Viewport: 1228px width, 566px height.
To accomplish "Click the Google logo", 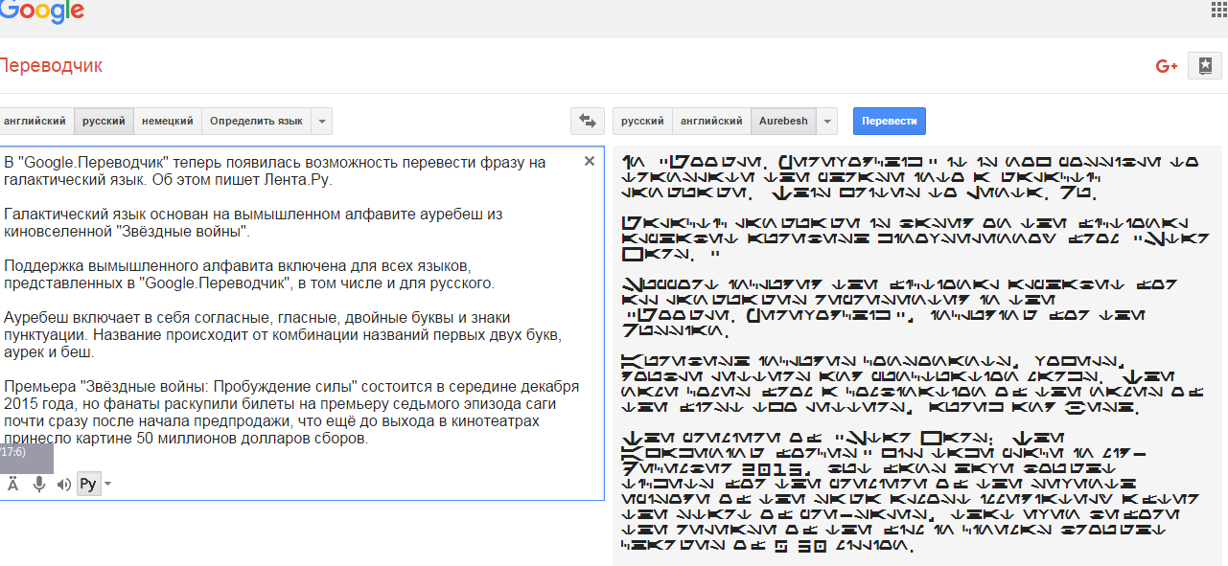I will 40,11.
